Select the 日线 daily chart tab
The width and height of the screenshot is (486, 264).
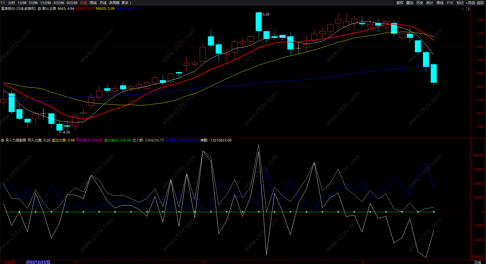click(x=83, y=3)
